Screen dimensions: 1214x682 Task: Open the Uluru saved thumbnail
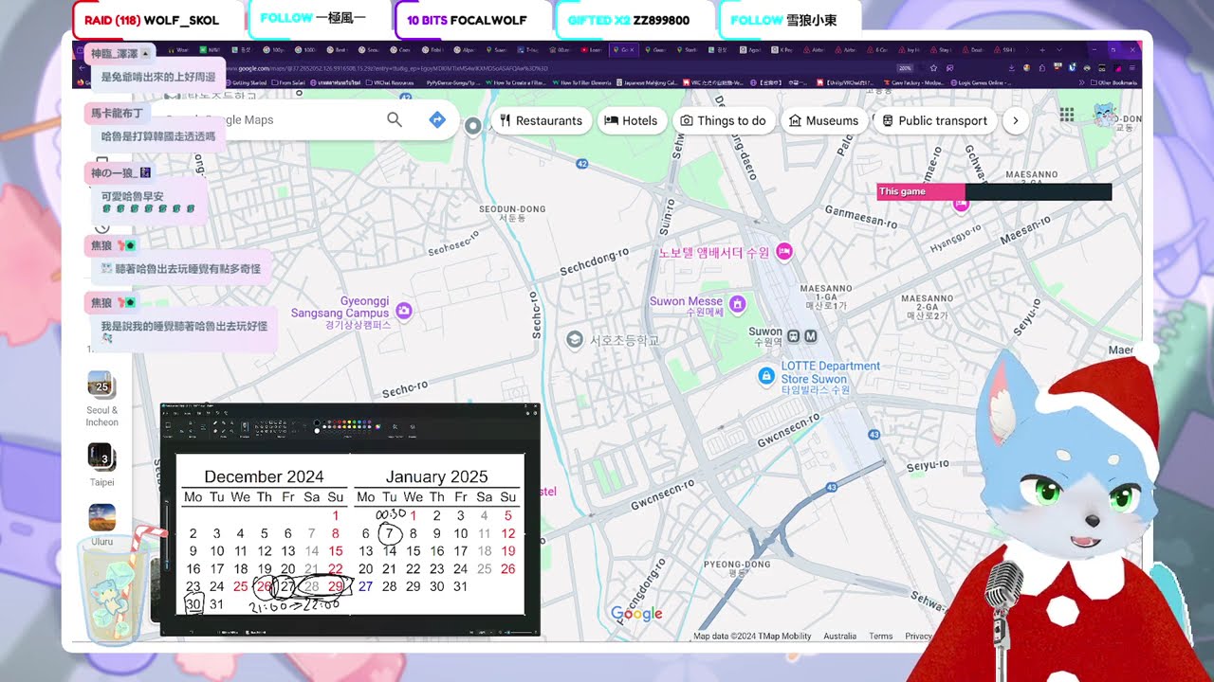click(x=102, y=517)
